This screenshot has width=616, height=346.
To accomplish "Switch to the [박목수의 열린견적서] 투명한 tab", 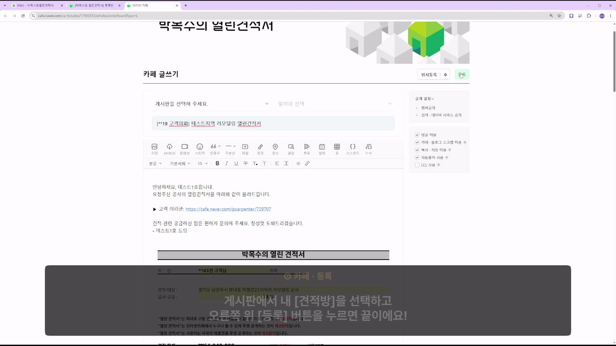I will pos(94,5).
